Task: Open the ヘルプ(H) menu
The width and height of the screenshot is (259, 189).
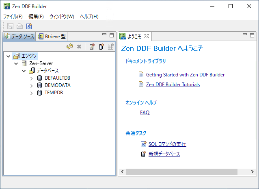Action: [89, 17]
